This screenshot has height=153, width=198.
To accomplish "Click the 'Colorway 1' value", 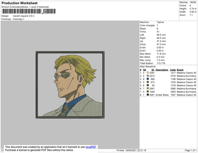I will pyautogui.click(x=18, y=19).
